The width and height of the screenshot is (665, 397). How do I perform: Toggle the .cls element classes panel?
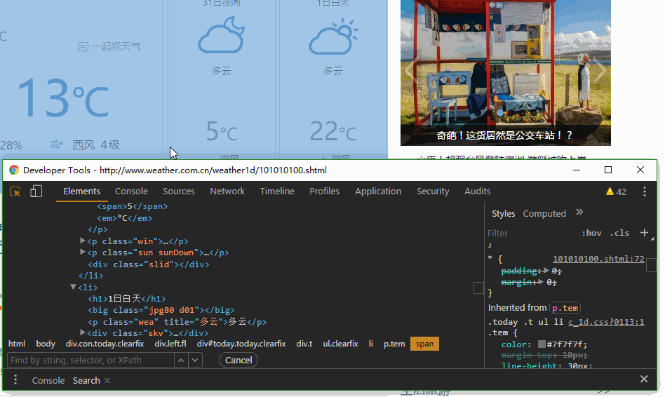[x=619, y=233]
